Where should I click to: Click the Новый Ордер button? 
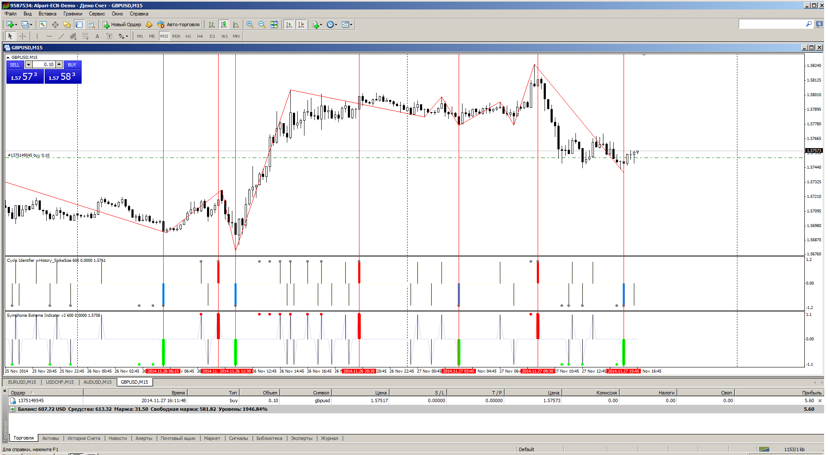coord(122,24)
